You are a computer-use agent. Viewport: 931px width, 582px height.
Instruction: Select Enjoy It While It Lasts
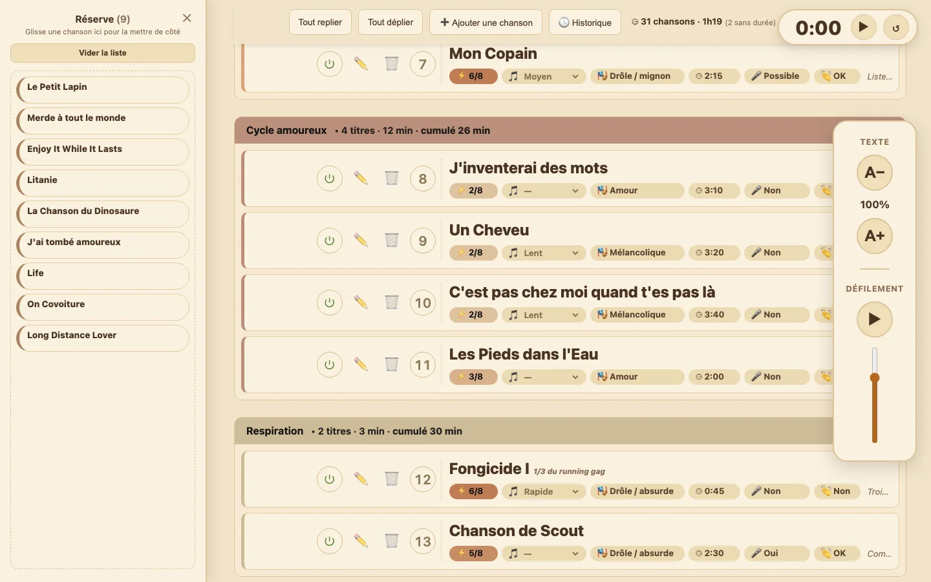103,152
